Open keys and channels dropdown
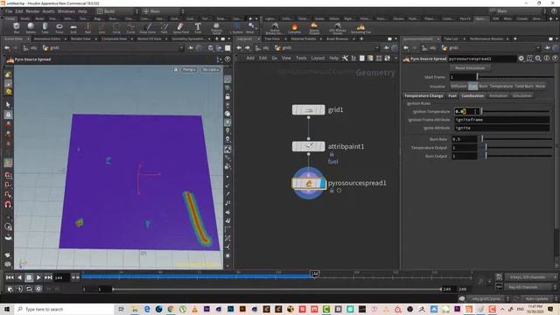 (x=530, y=277)
